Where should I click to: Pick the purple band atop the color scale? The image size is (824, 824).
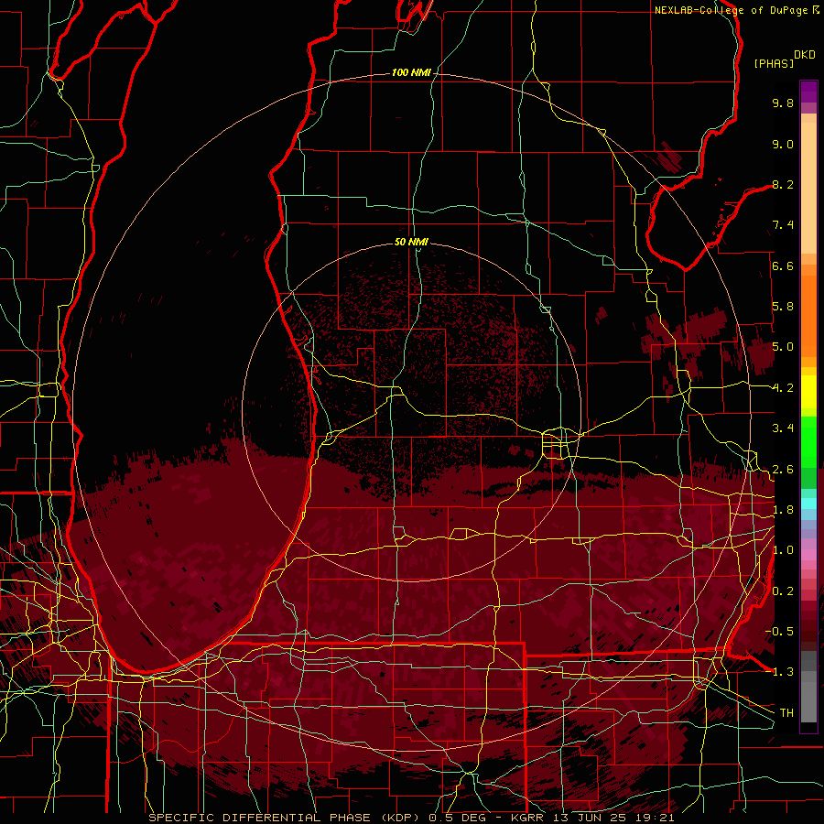[808, 92]
